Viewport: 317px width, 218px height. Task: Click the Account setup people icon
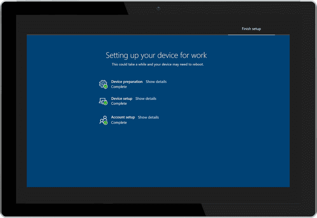[x=103, y=120]
